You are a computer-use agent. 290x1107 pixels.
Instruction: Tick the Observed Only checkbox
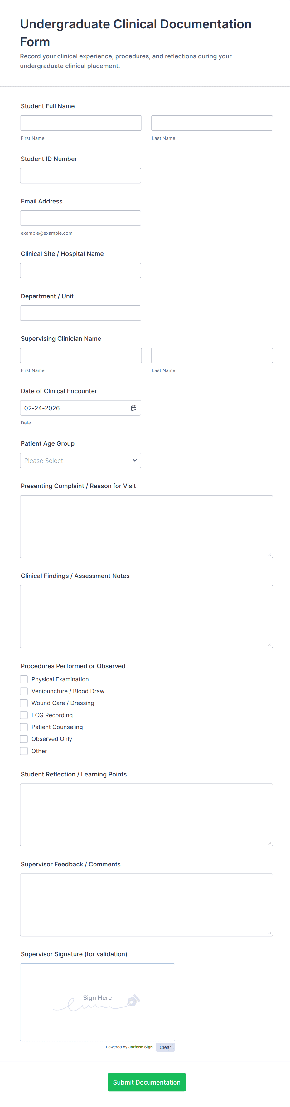(x=24, y=739)
